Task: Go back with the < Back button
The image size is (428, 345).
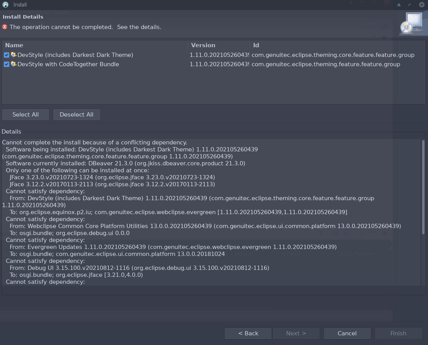Action: [x=248, y=333]
